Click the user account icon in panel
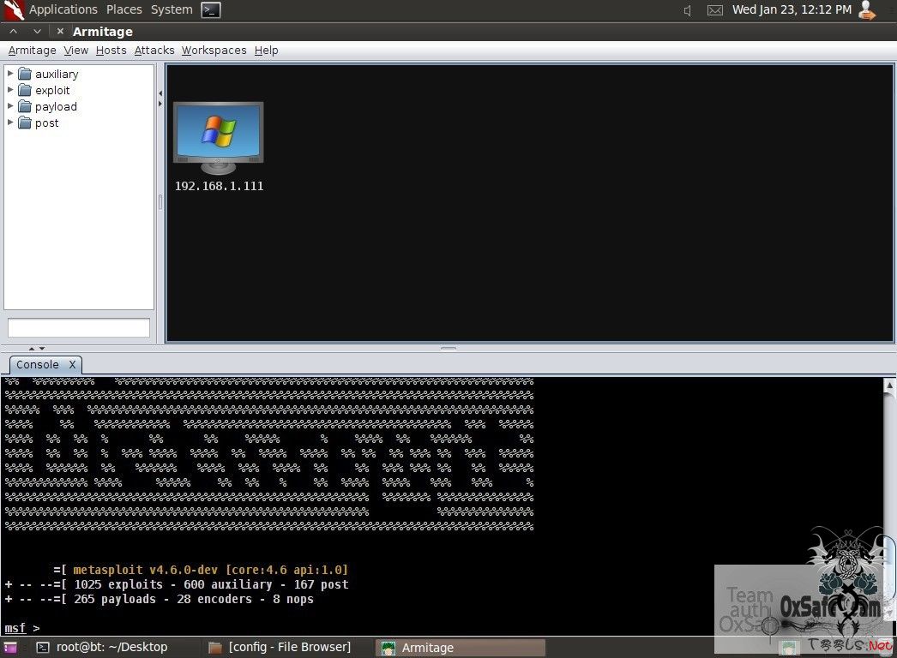Viewport: 897px width, 658px height. coord(867,10)
